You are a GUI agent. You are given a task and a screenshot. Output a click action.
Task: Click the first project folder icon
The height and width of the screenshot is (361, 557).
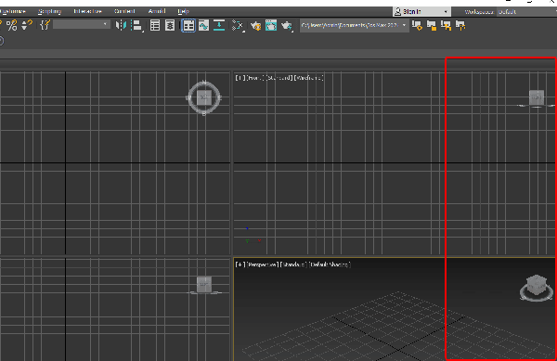(x=417, y=25)
